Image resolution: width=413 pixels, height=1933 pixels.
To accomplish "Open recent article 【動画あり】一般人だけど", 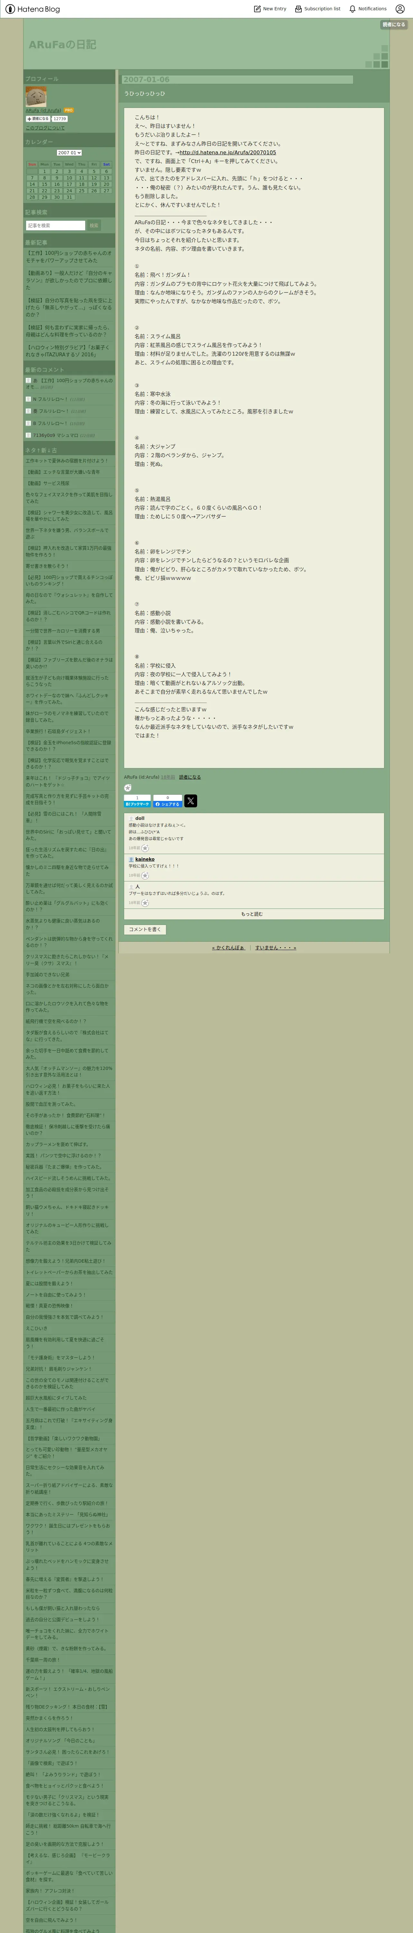I will click(68, 280).
